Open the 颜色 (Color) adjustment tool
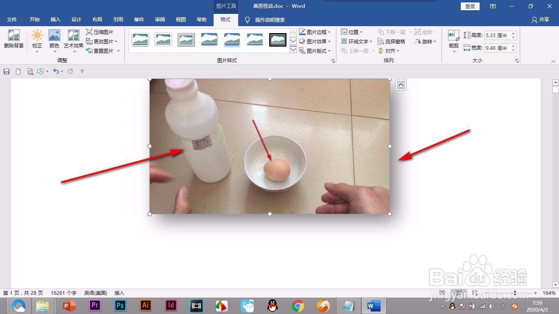This screenshot has height=314, width=559. (x=54, y=40)
